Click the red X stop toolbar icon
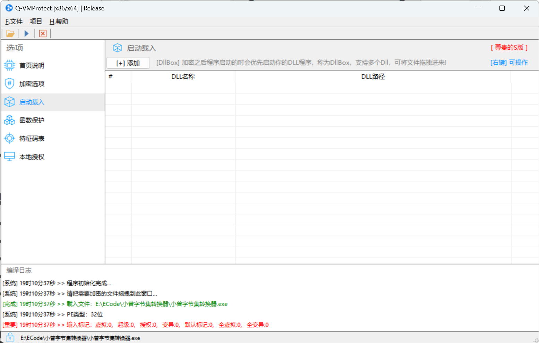Screen dimensions: 539x343 pos(43,34)
